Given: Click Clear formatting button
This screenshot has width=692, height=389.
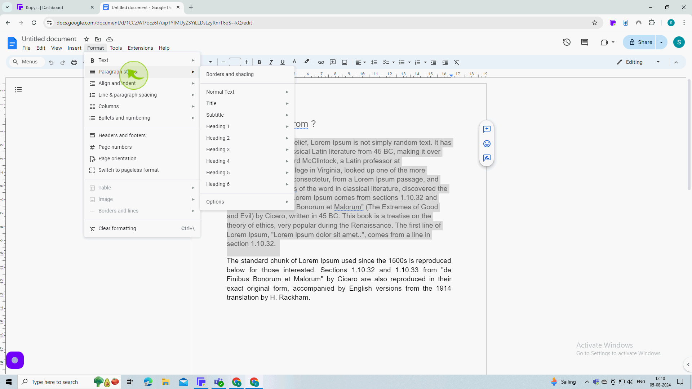Looking at the screenshot, I should (x=117, y=228).
